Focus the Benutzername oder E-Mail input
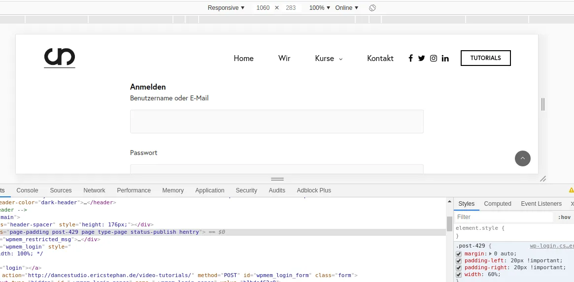The width and height of the screenshot is (574, 282). 277,122
